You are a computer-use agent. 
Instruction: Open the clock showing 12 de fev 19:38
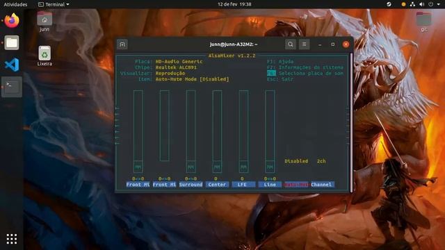coord(234,4)
